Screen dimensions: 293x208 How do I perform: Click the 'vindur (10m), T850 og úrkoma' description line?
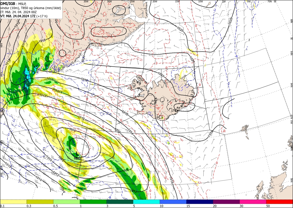[x=30, y=8]
